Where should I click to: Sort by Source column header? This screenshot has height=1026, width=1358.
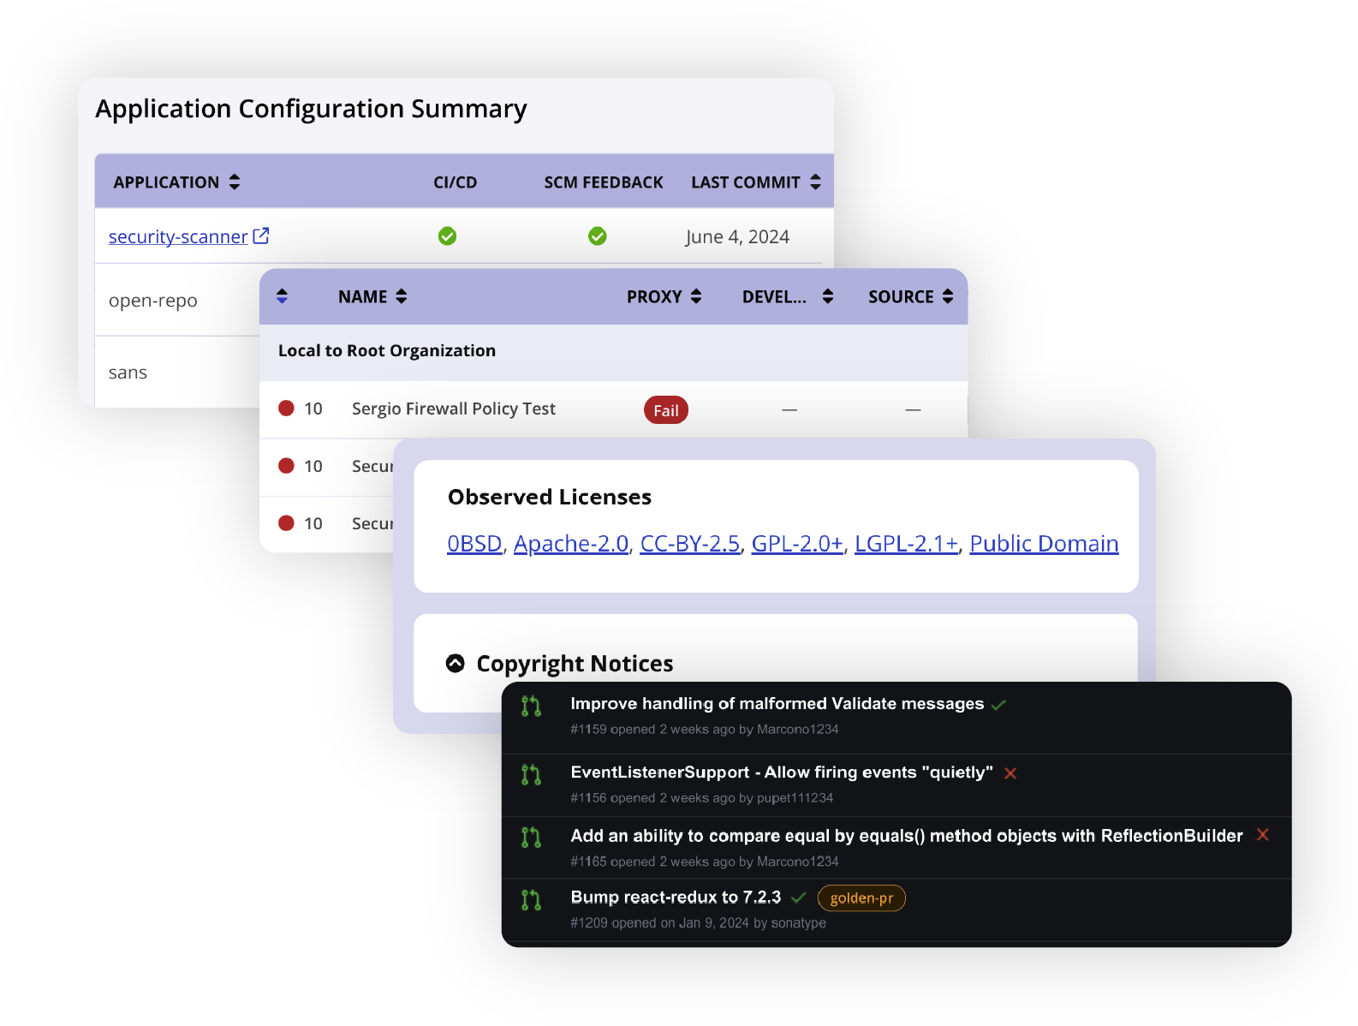pyautogui.click(x=948, y=296)
